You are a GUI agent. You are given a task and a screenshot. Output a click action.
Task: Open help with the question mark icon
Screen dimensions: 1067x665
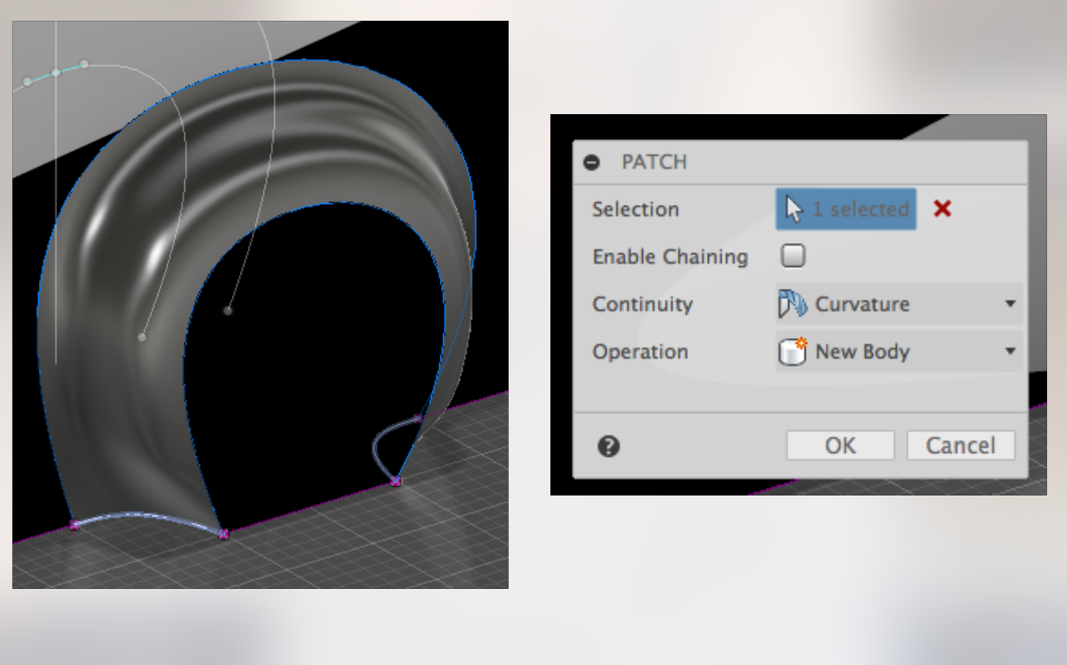pos(608,446)
